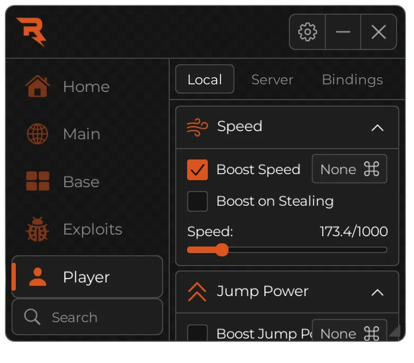Click the Base grid icon
Screen dimensions: 414x363
[x=38, y=182]
